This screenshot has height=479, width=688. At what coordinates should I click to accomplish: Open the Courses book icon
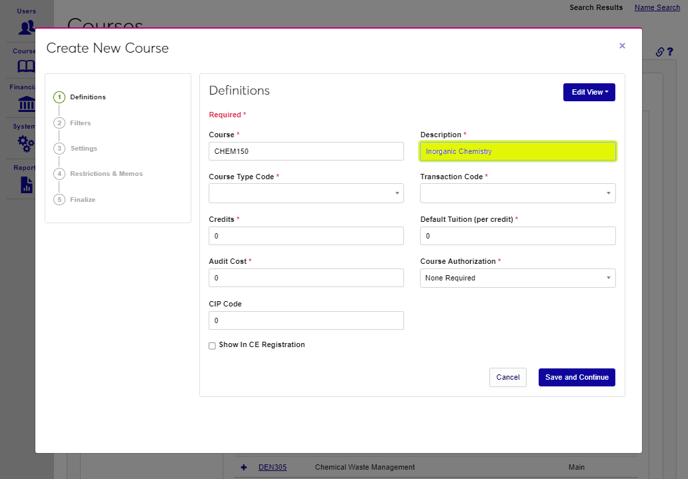(27, 67)
